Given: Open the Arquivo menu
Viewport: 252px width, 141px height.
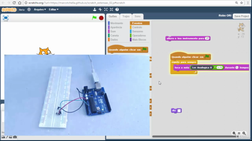Looking at the screenshot, I should point(40,9).
